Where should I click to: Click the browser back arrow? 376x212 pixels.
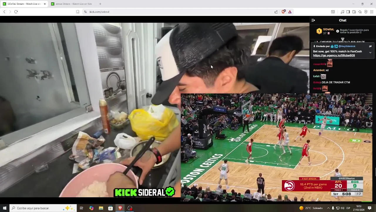point(4,12)
